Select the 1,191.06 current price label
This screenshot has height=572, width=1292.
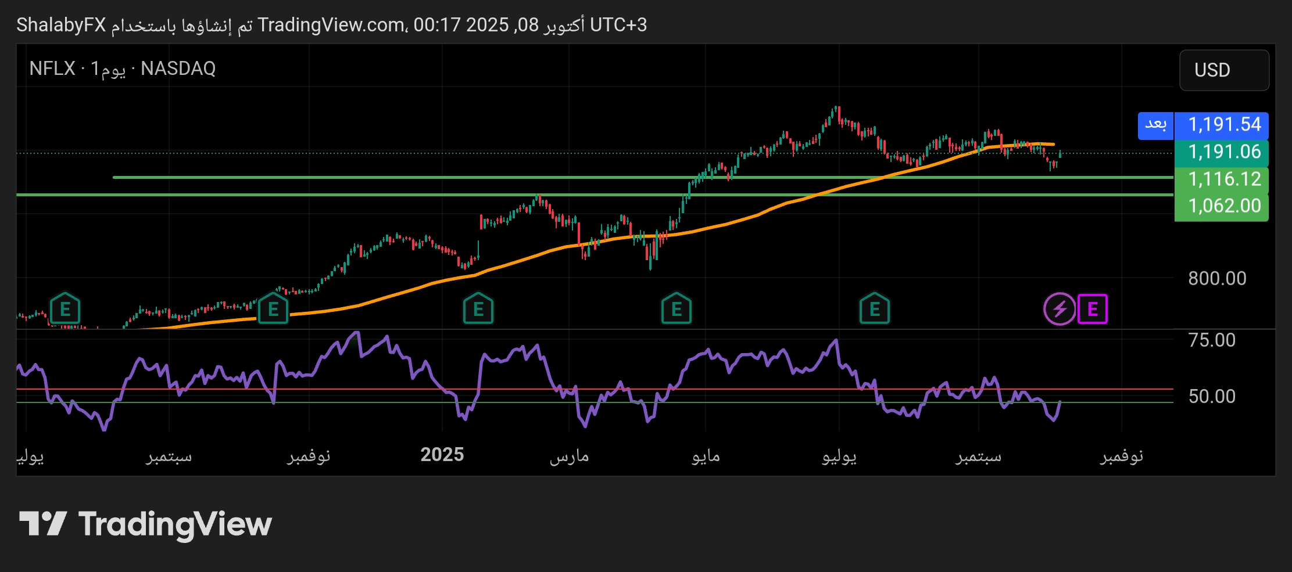1223,152
